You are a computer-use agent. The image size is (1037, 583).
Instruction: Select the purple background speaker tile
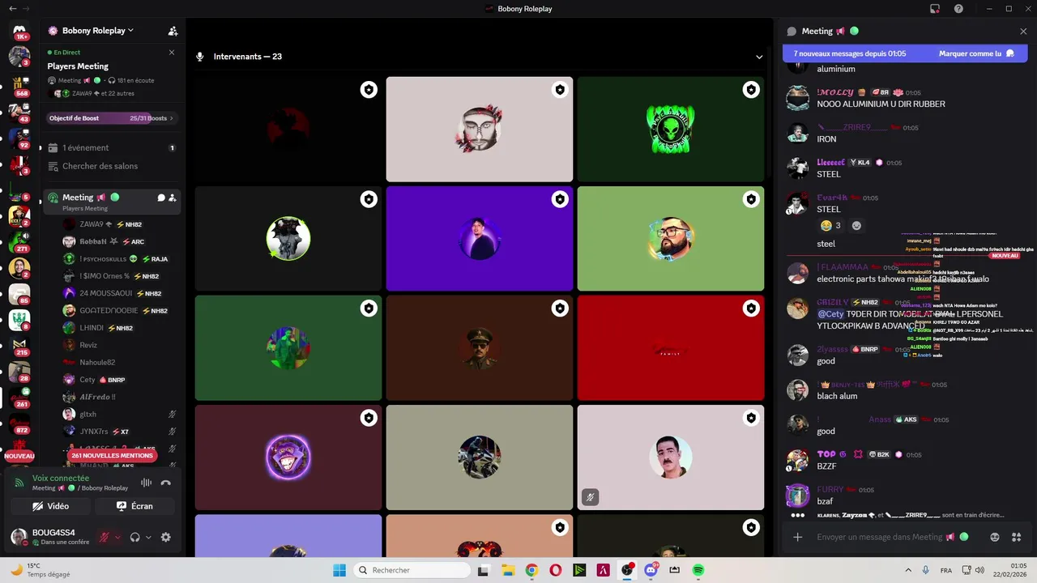(480, 239)
